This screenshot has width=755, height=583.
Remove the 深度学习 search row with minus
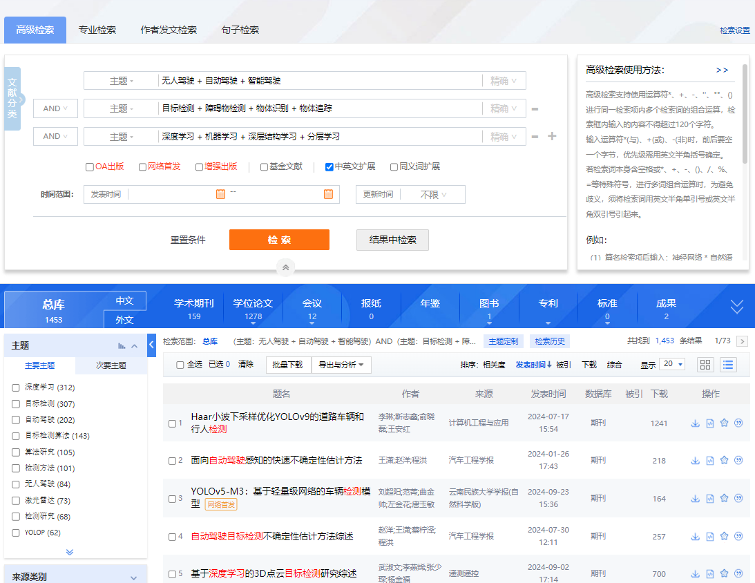pos(535,137)
